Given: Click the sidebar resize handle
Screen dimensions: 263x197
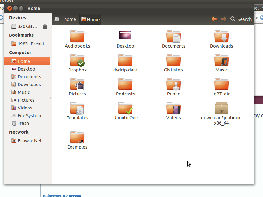Looking at the screenshot, I should coord(51,98).
